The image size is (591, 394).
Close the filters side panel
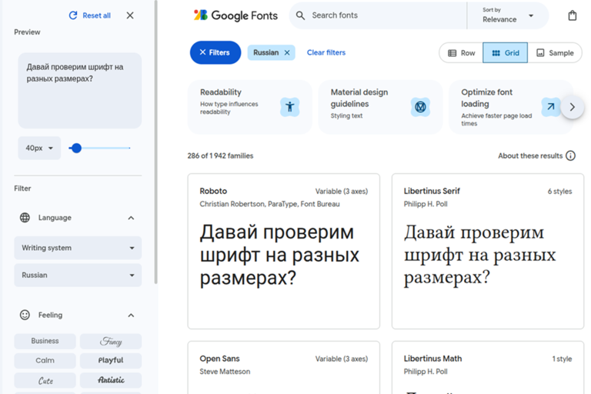(130, 15)
